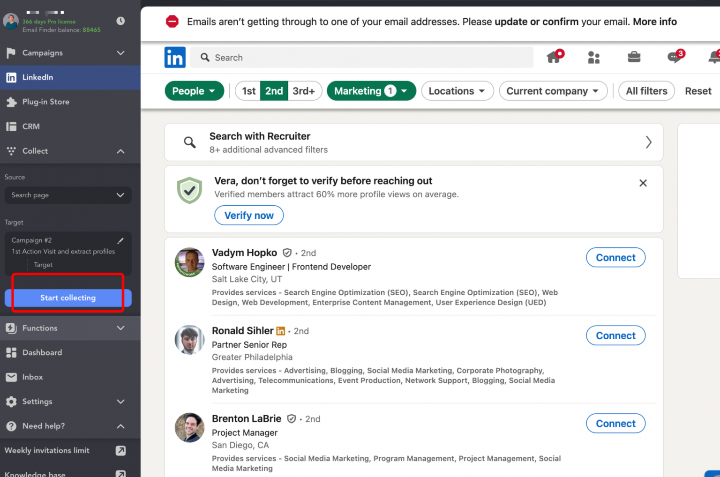Screen dimensions: 720x477
Task: Click the clock icon near the profile
Action: tap(120, 21)
